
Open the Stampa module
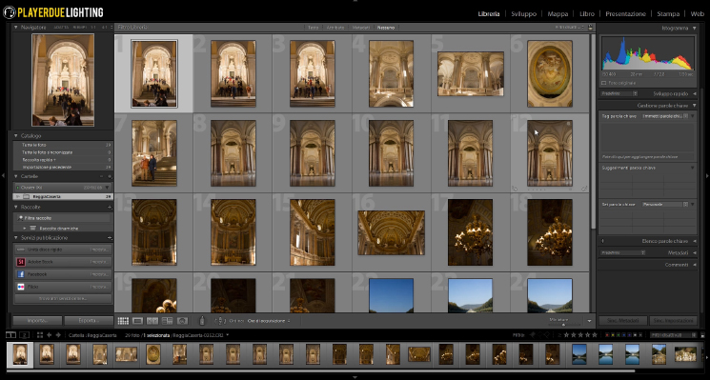(x=668, y=13)
